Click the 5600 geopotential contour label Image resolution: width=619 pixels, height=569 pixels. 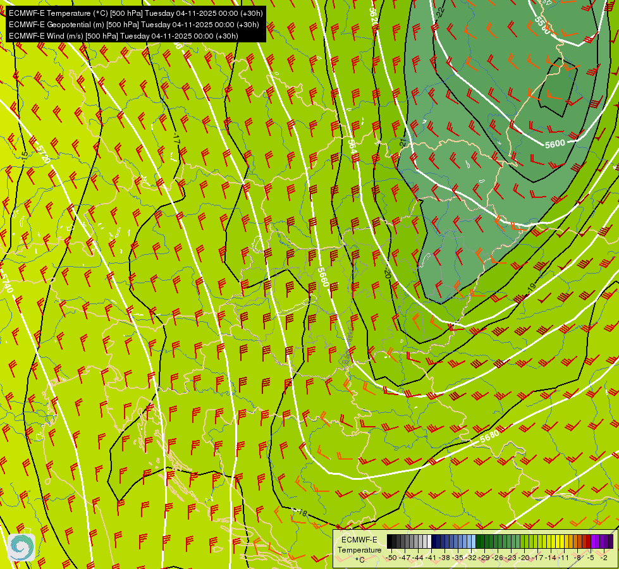pyautogui.click(x=555, y=144)
